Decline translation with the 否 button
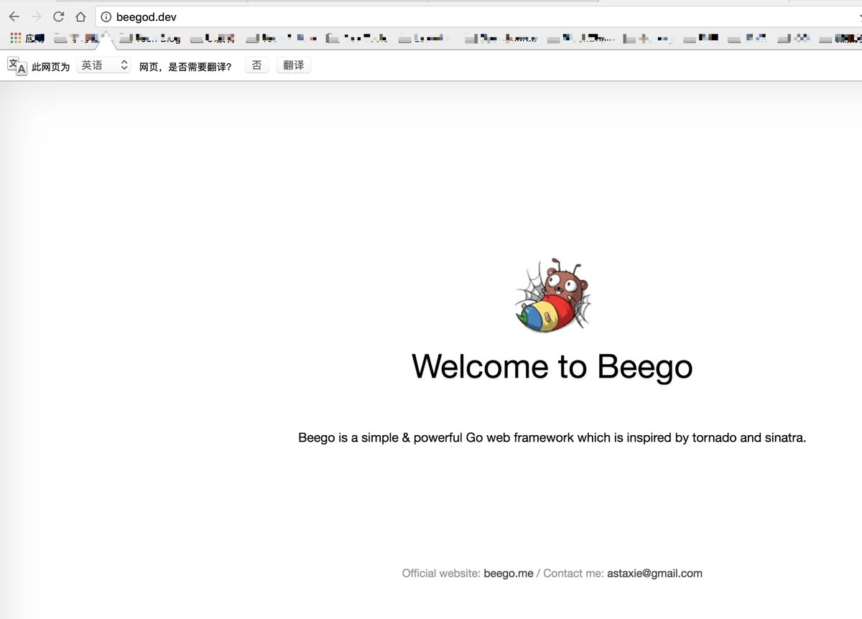The height and width of the screenshot is (619, 862). 256,65
